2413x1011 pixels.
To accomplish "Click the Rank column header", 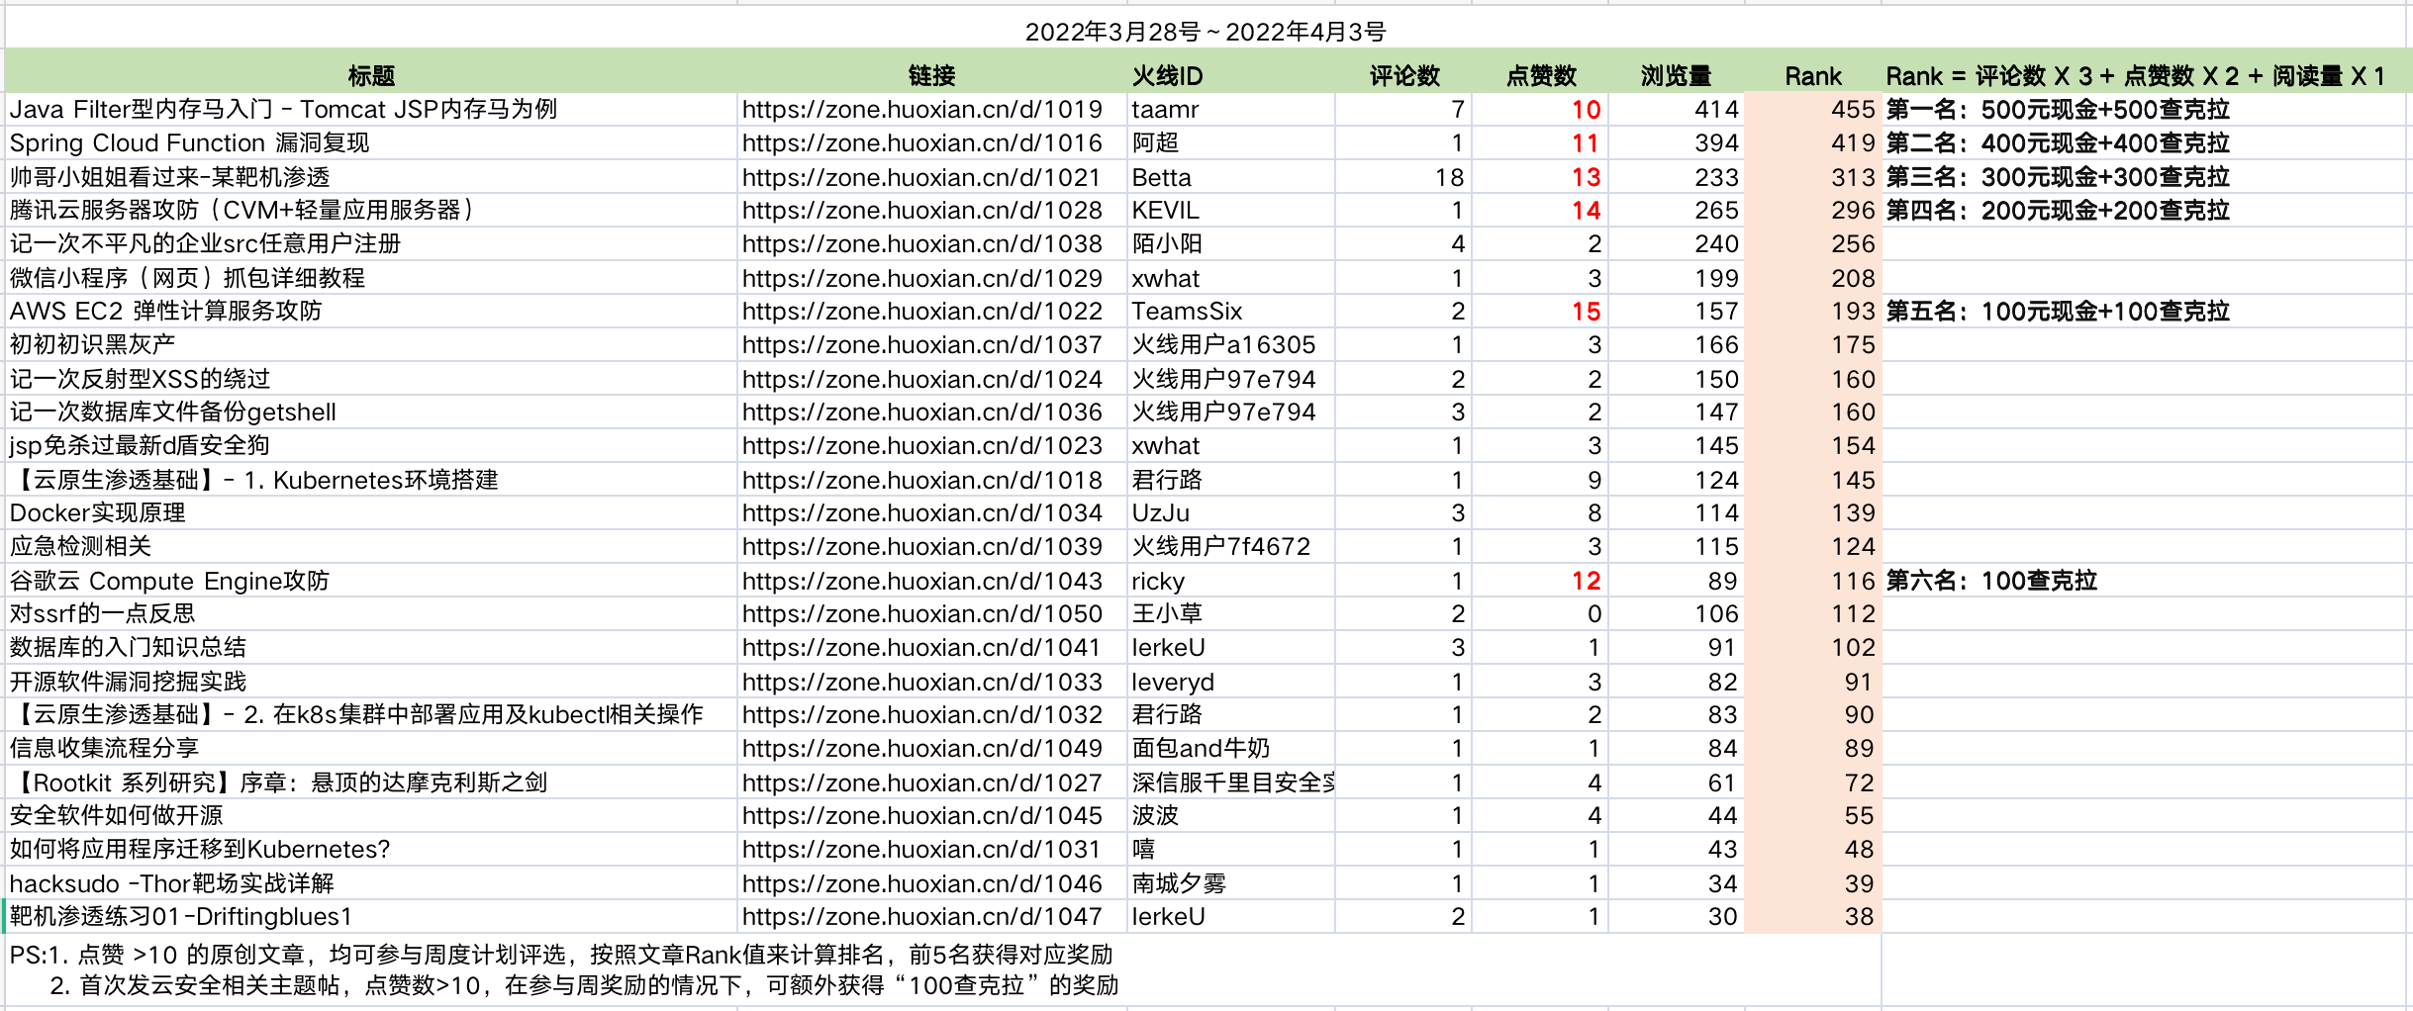I will [1813, 76].
